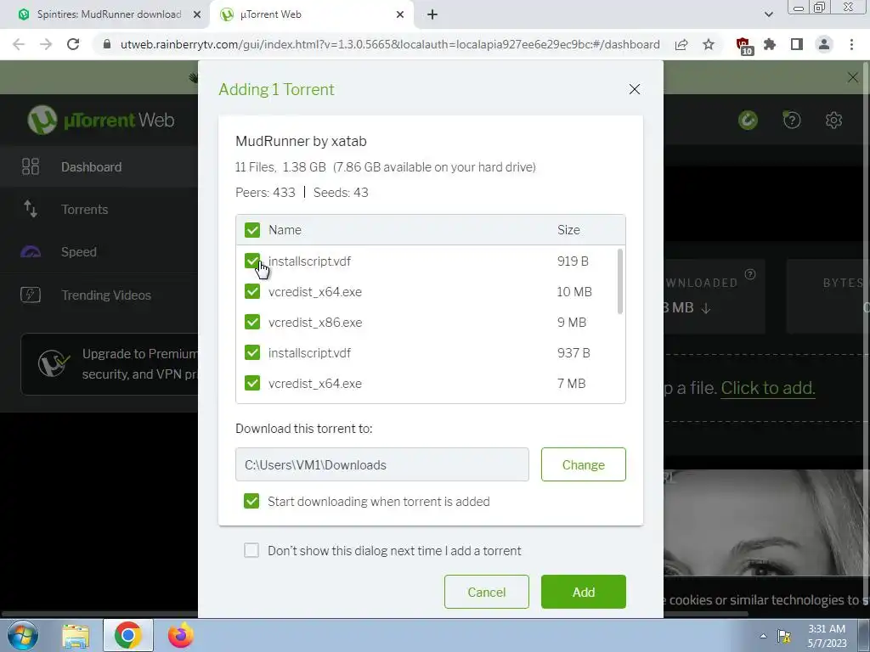Toggle Start downloading when torrent is added
This screenshot has width=870, height=652.
251,501
